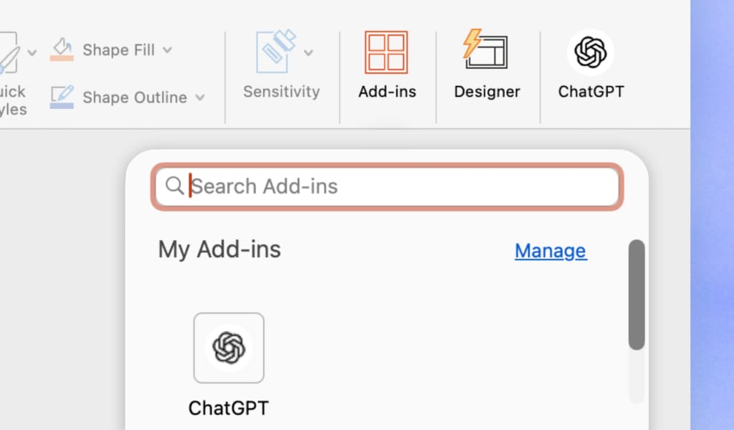This screenshot has width=734, height=430.
Task: Click the Shape Fill paint bucket icon
Action: [x=62, y=49]
